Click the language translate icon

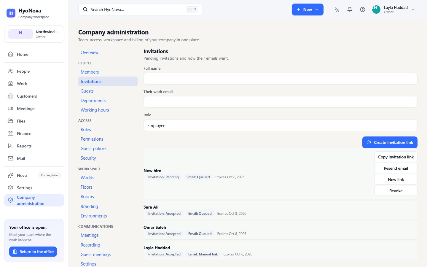click(x=337, y=9)
